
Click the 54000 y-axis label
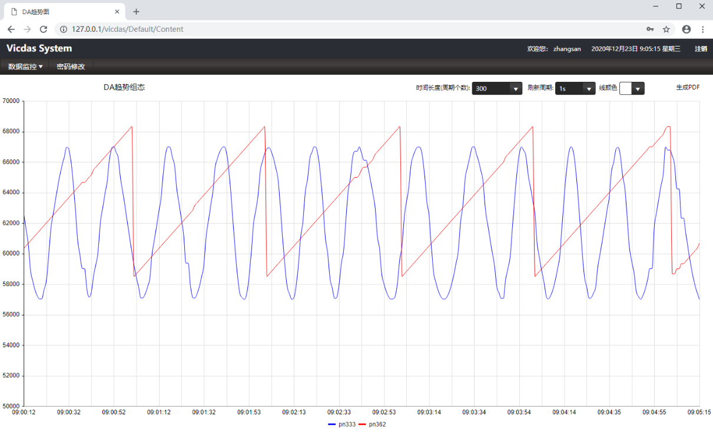tap(12, 345)
